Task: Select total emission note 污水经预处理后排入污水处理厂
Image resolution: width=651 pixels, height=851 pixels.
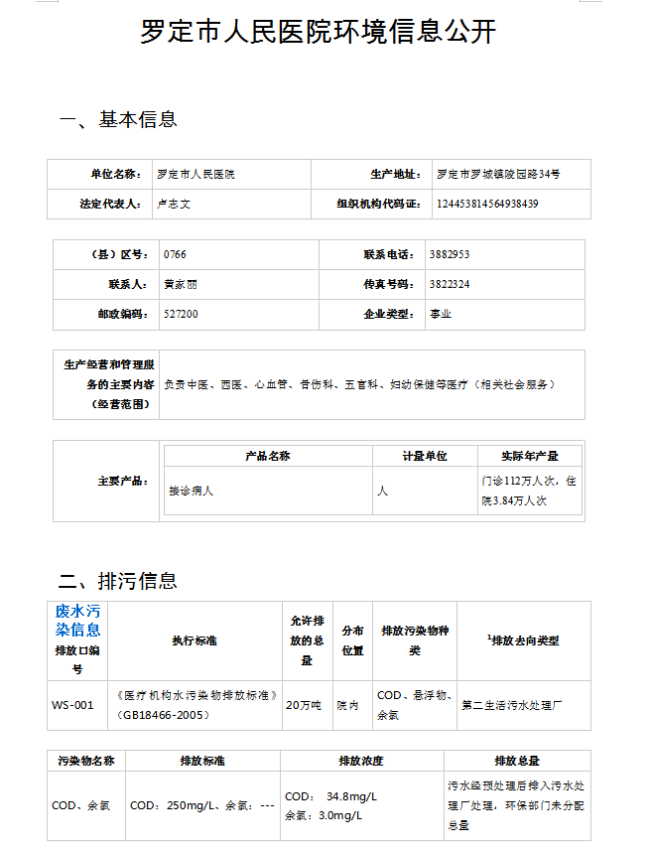Action: click(516, 806)
